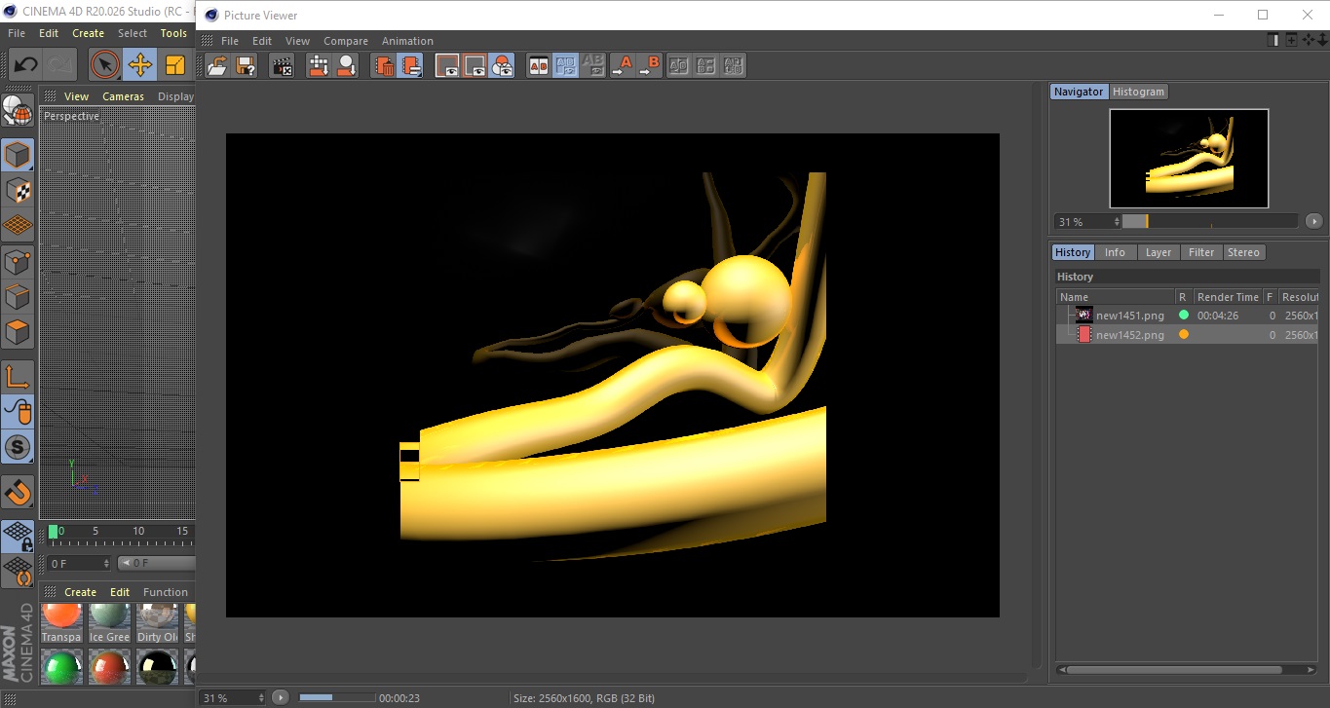Screen dimensions: 1330x708
Task: Select the Move tool in main toolbar
Action: [140, 65]
